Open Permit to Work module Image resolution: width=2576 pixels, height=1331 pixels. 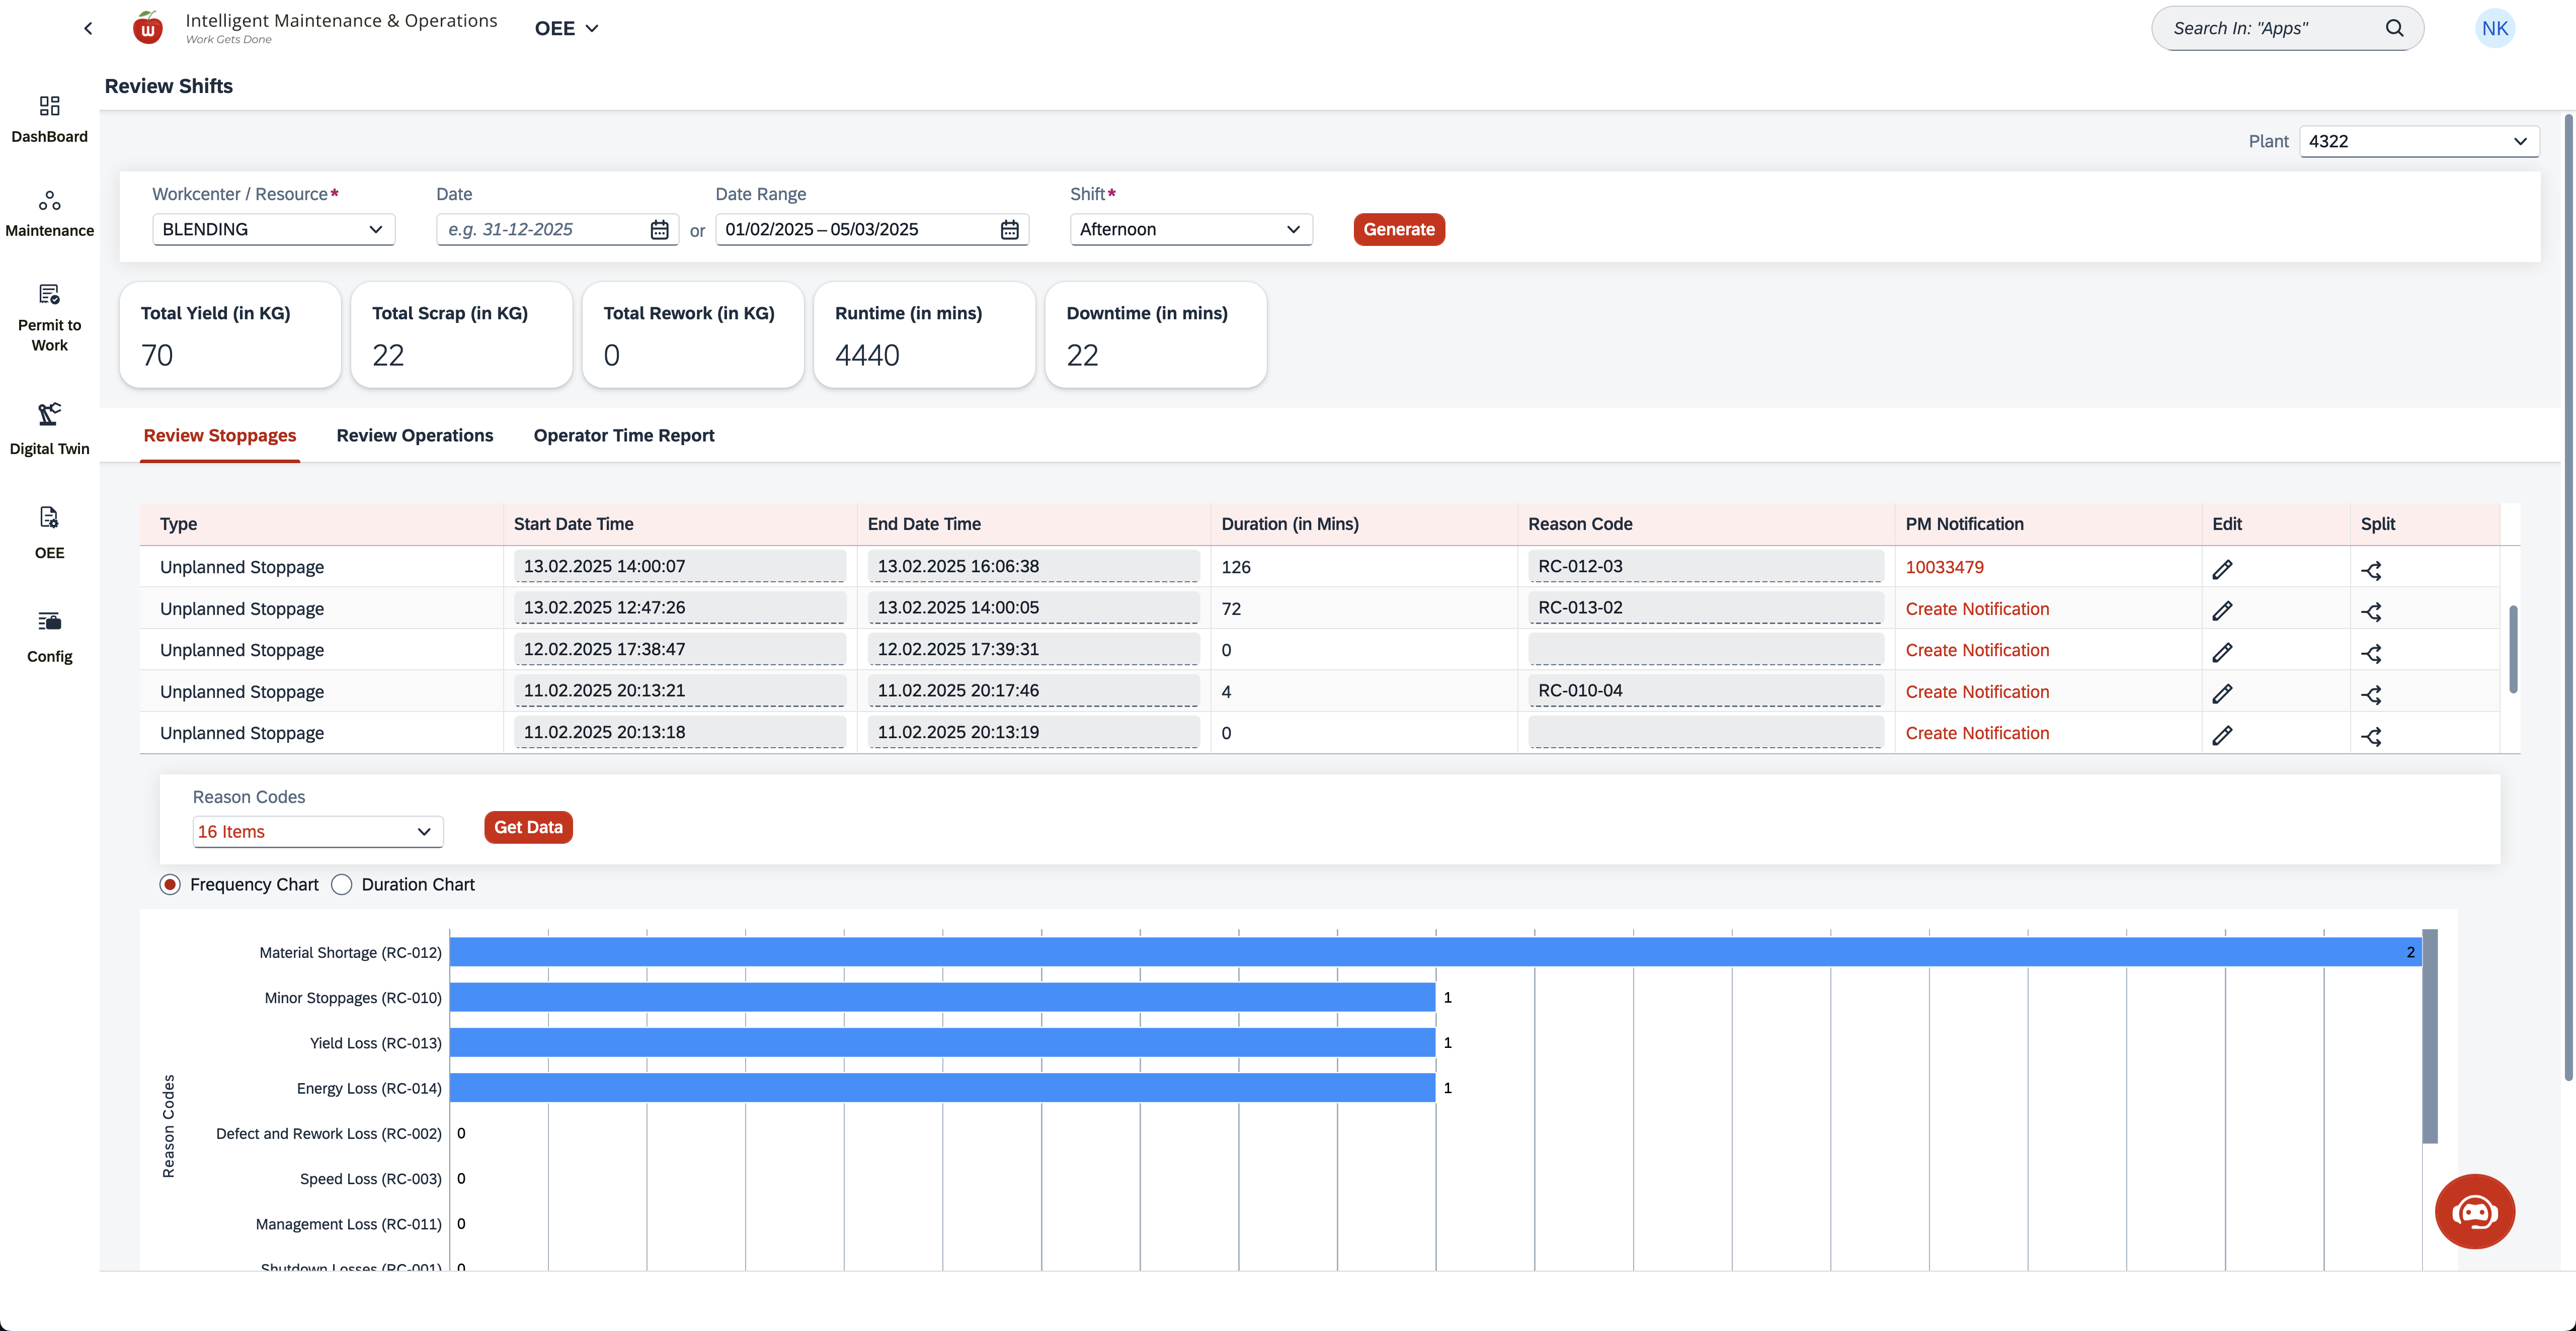coord(49,317)
